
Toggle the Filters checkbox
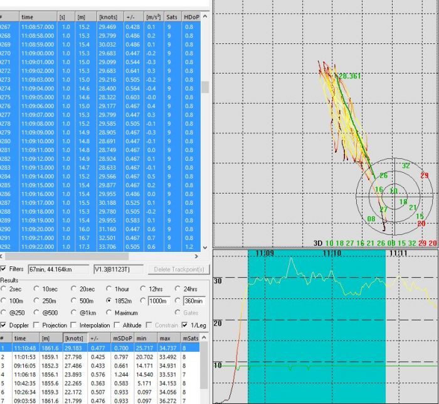coord(4,269)
